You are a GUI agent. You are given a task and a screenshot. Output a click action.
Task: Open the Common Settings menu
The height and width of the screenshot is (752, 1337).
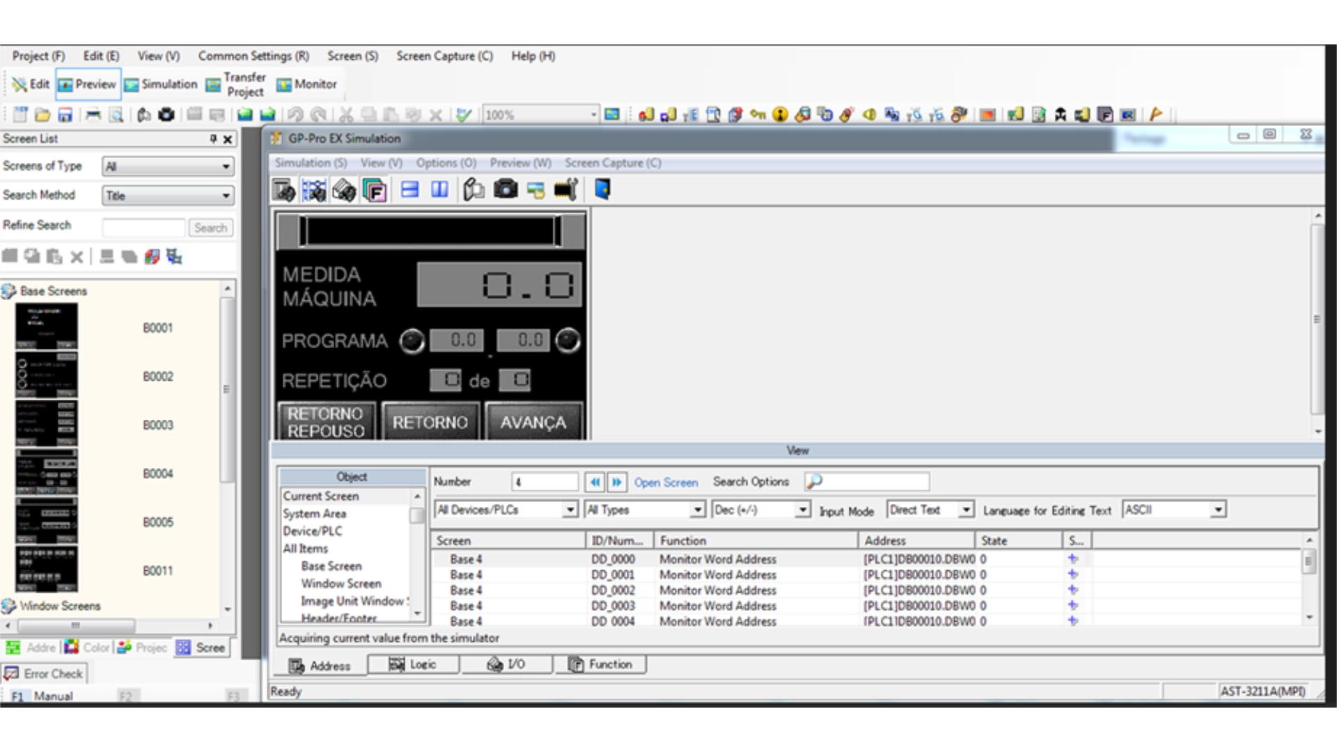click(253, 56)
